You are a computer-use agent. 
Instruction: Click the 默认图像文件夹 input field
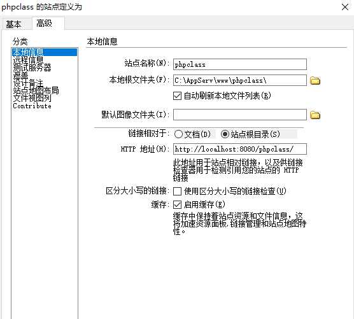[240, 115]
